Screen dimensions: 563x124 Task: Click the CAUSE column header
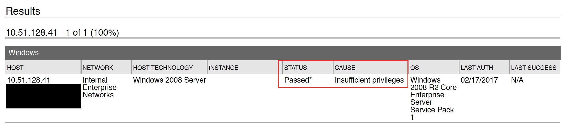click(x=345, y=68)
